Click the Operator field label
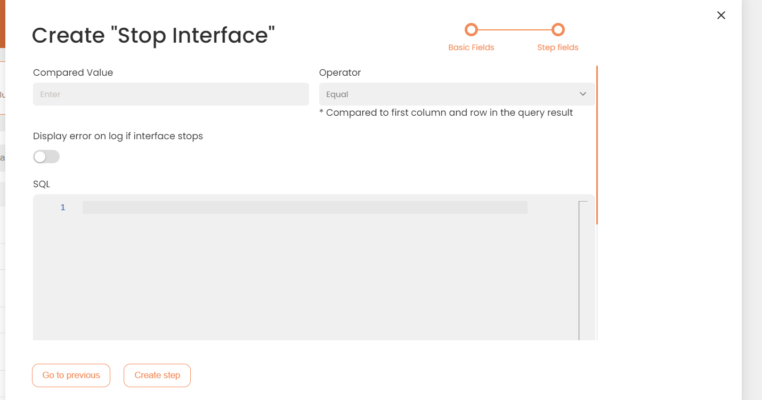Screen dimensions: 762x400 click(x=340, y=73)
